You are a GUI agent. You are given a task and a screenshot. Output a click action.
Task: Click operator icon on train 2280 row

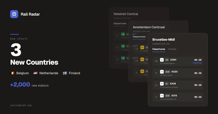[162, 60]
